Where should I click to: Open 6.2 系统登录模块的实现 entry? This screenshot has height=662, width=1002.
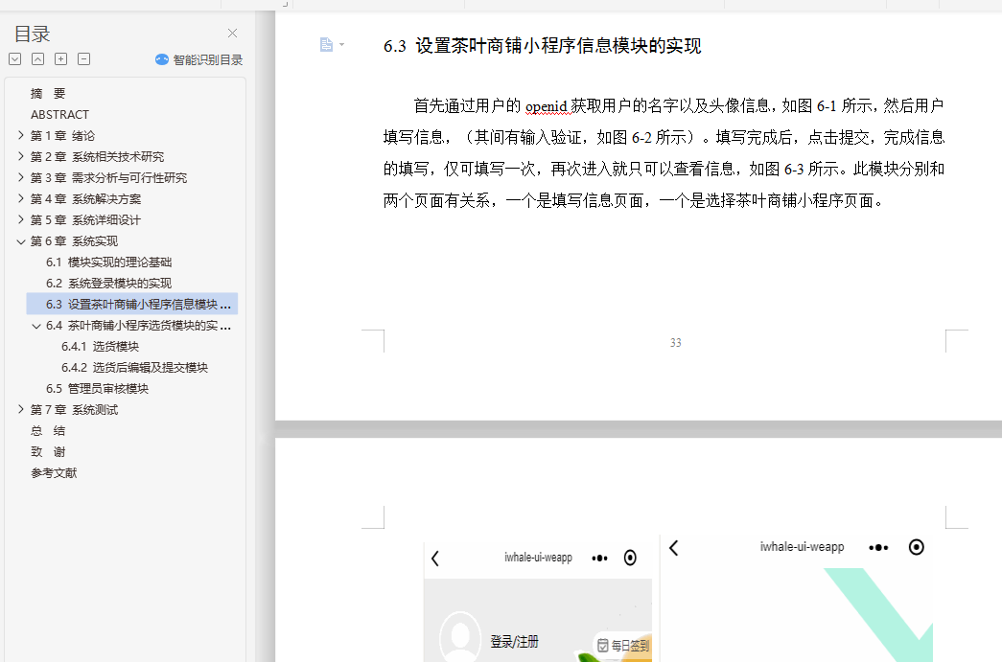point(108,283)
